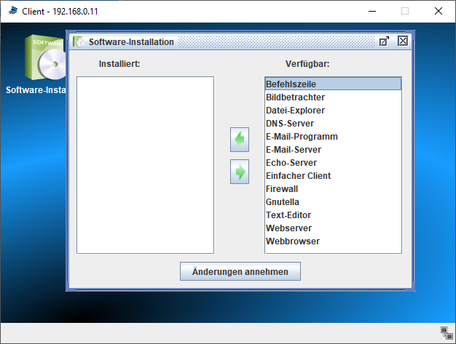Pick E-Mail-Server in the list
Image resolution: width=456 pixels, height=344 pixels.
click(334, 150)
